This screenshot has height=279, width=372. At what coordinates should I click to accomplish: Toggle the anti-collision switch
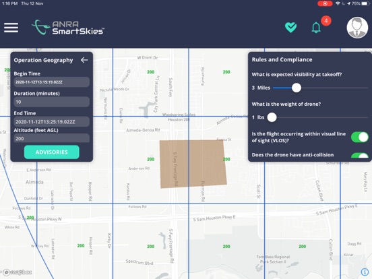point(360,156)
